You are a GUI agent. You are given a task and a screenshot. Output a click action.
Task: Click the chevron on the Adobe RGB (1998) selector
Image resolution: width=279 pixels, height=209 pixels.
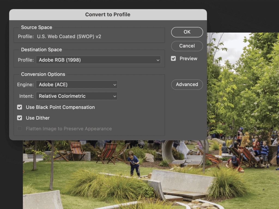point(158,60)
